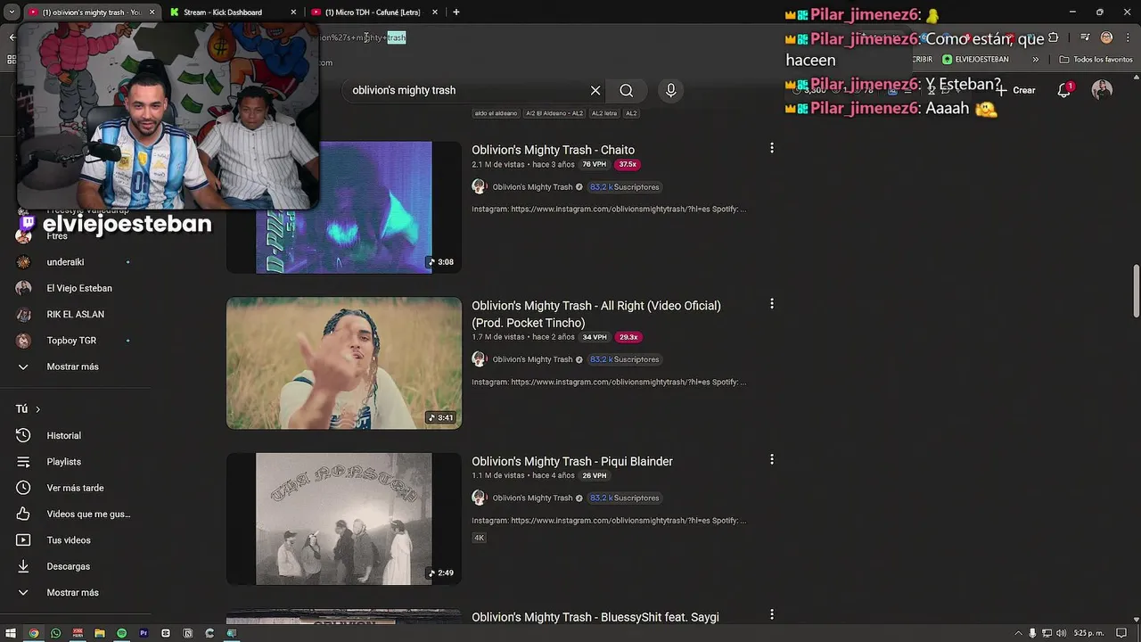The image size is (1141, 642).
Task: Open title Oblivion's Mighty Trash - Chaito
Action: click(553, 150)
